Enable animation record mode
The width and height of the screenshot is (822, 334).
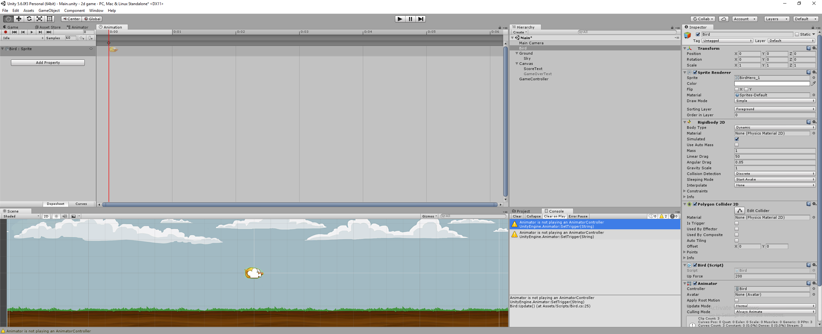point(5,32)
